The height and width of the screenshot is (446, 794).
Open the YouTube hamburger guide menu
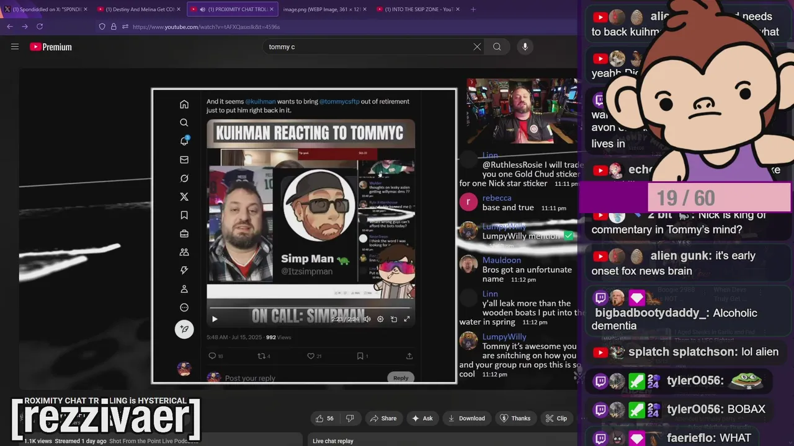tap(15, 46)
